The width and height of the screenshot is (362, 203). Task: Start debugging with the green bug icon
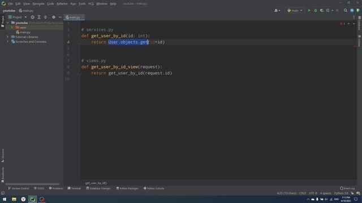click(x=316, y=11)
